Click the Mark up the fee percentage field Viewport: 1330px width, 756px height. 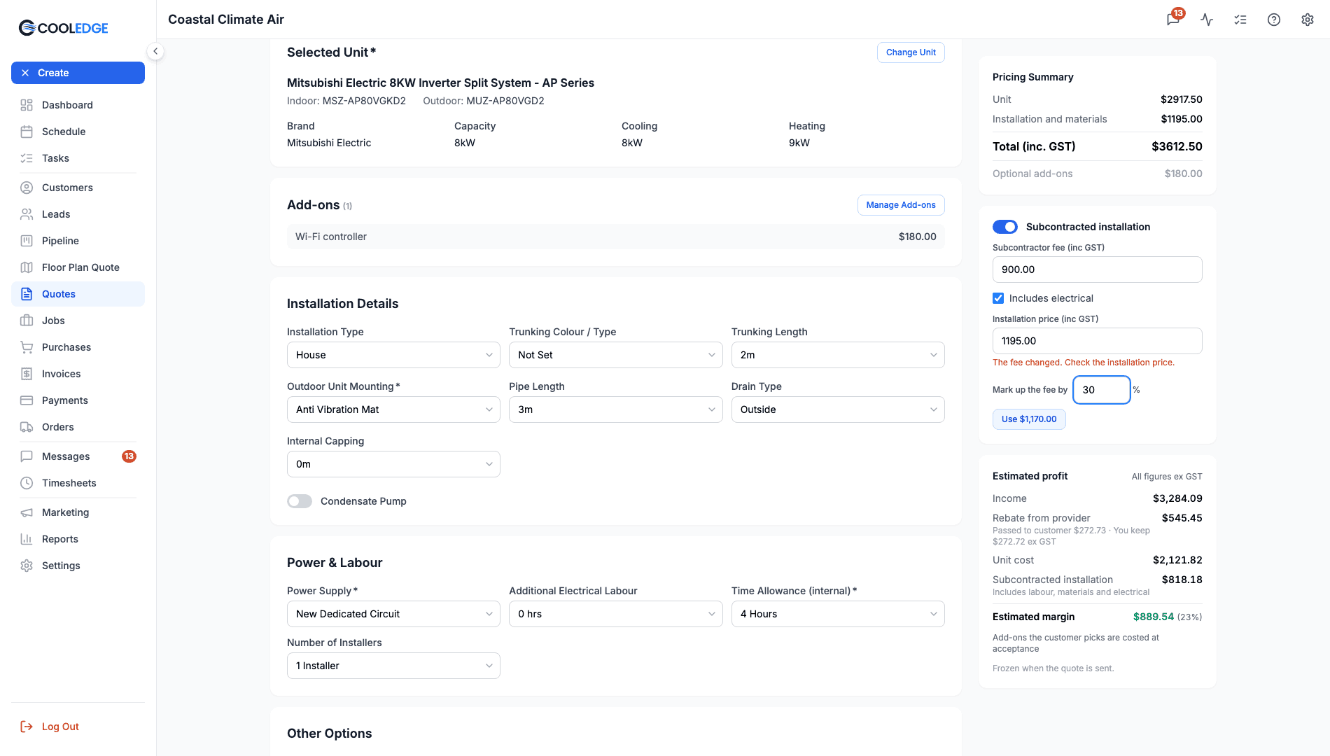[x=1102, y=390]
